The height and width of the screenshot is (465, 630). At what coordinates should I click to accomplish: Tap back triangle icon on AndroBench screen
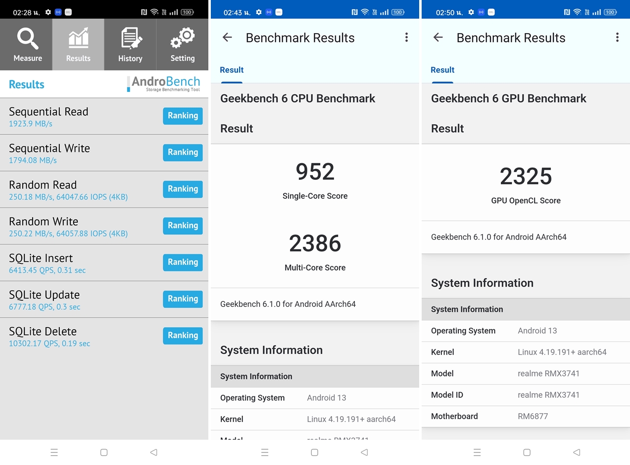coord(153,452)
